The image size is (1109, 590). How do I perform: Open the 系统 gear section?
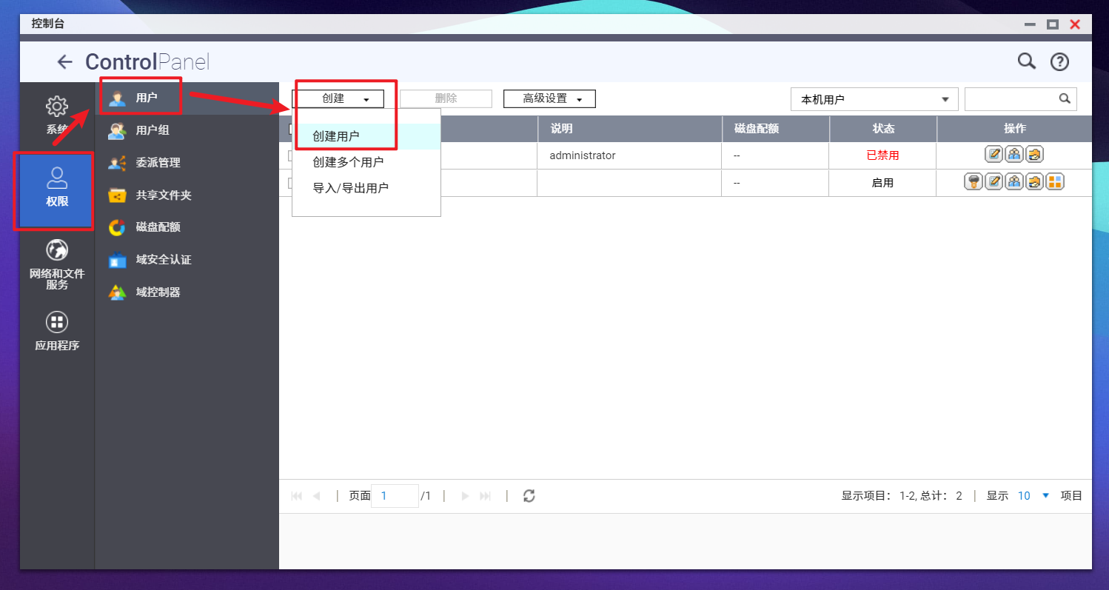click(x=57, y=115)
